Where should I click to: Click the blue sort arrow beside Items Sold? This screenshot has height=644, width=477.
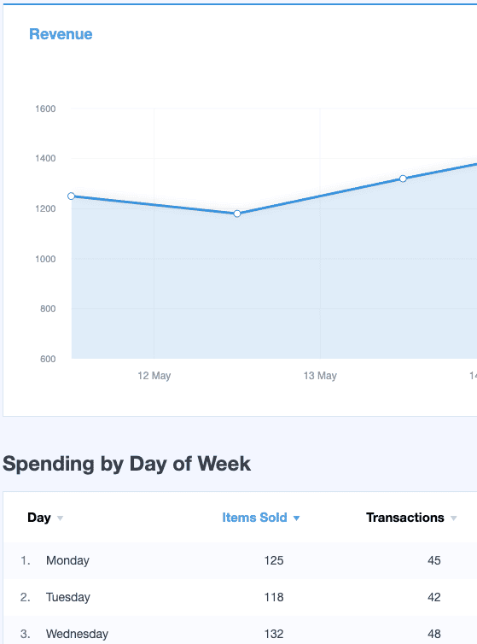(296, 518)
